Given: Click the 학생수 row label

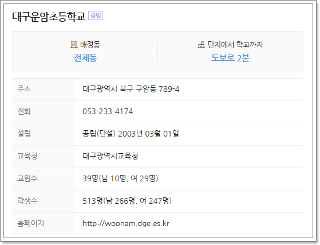Looking at the screenshot, I should (27, 201).
